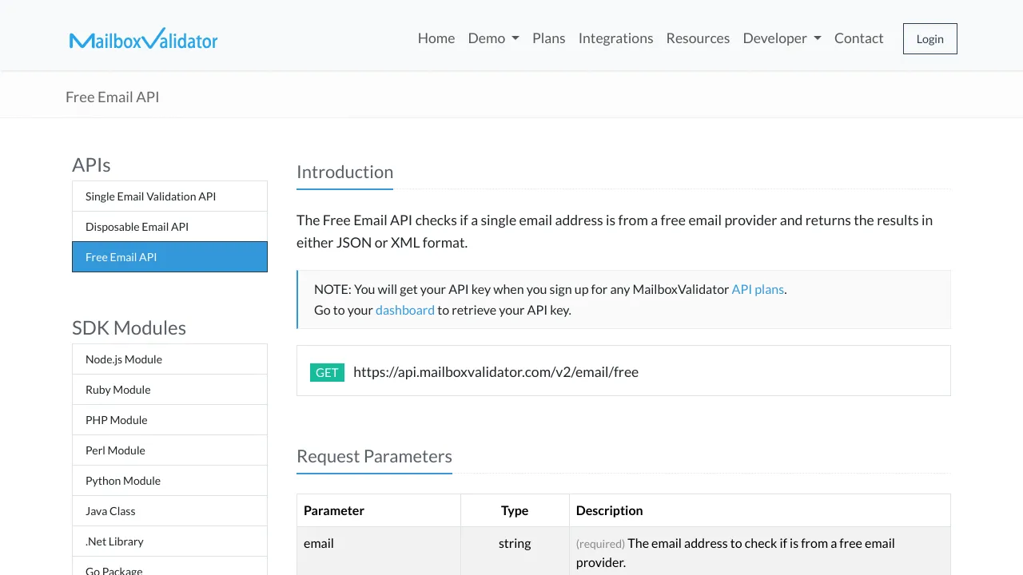Click the APIs sidebar heading

pos(91,165)
